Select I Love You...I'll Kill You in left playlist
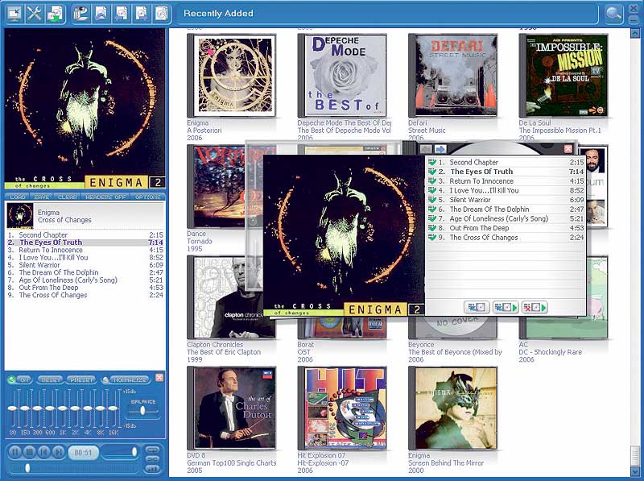Viewport: 644px width, 481px height. [x=85, y=258]
